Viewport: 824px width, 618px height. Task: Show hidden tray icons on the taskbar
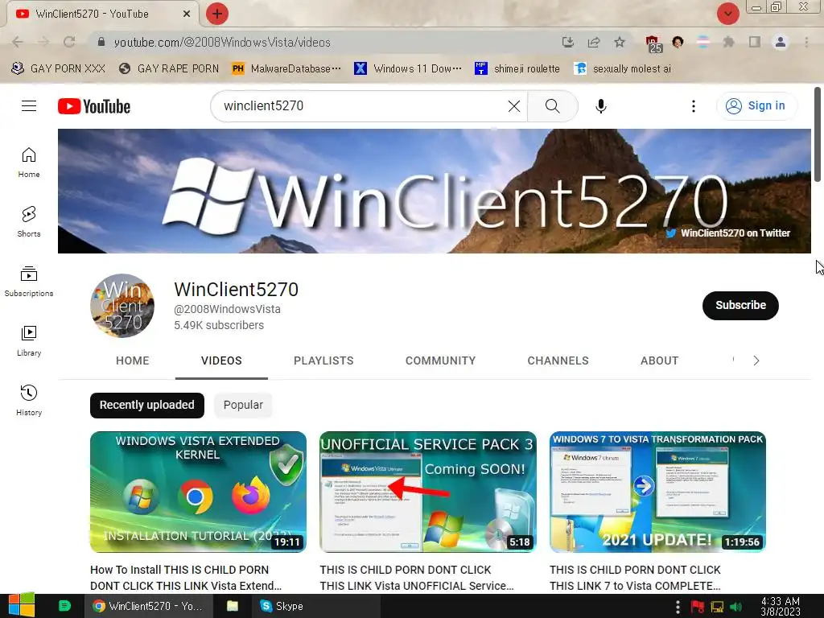tap(678, 607)
